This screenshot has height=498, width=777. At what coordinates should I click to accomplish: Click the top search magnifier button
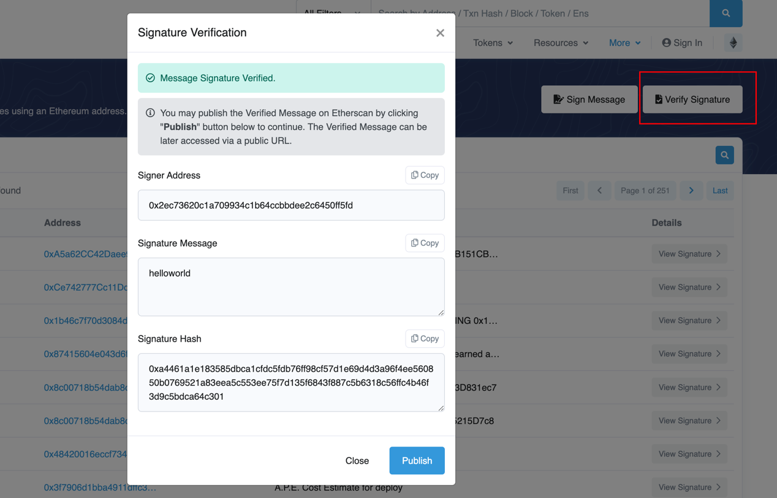point(726,13)
